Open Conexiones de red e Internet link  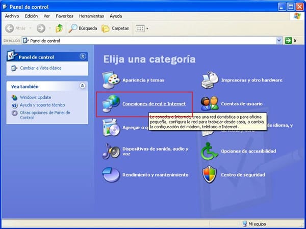coord(154,104)
